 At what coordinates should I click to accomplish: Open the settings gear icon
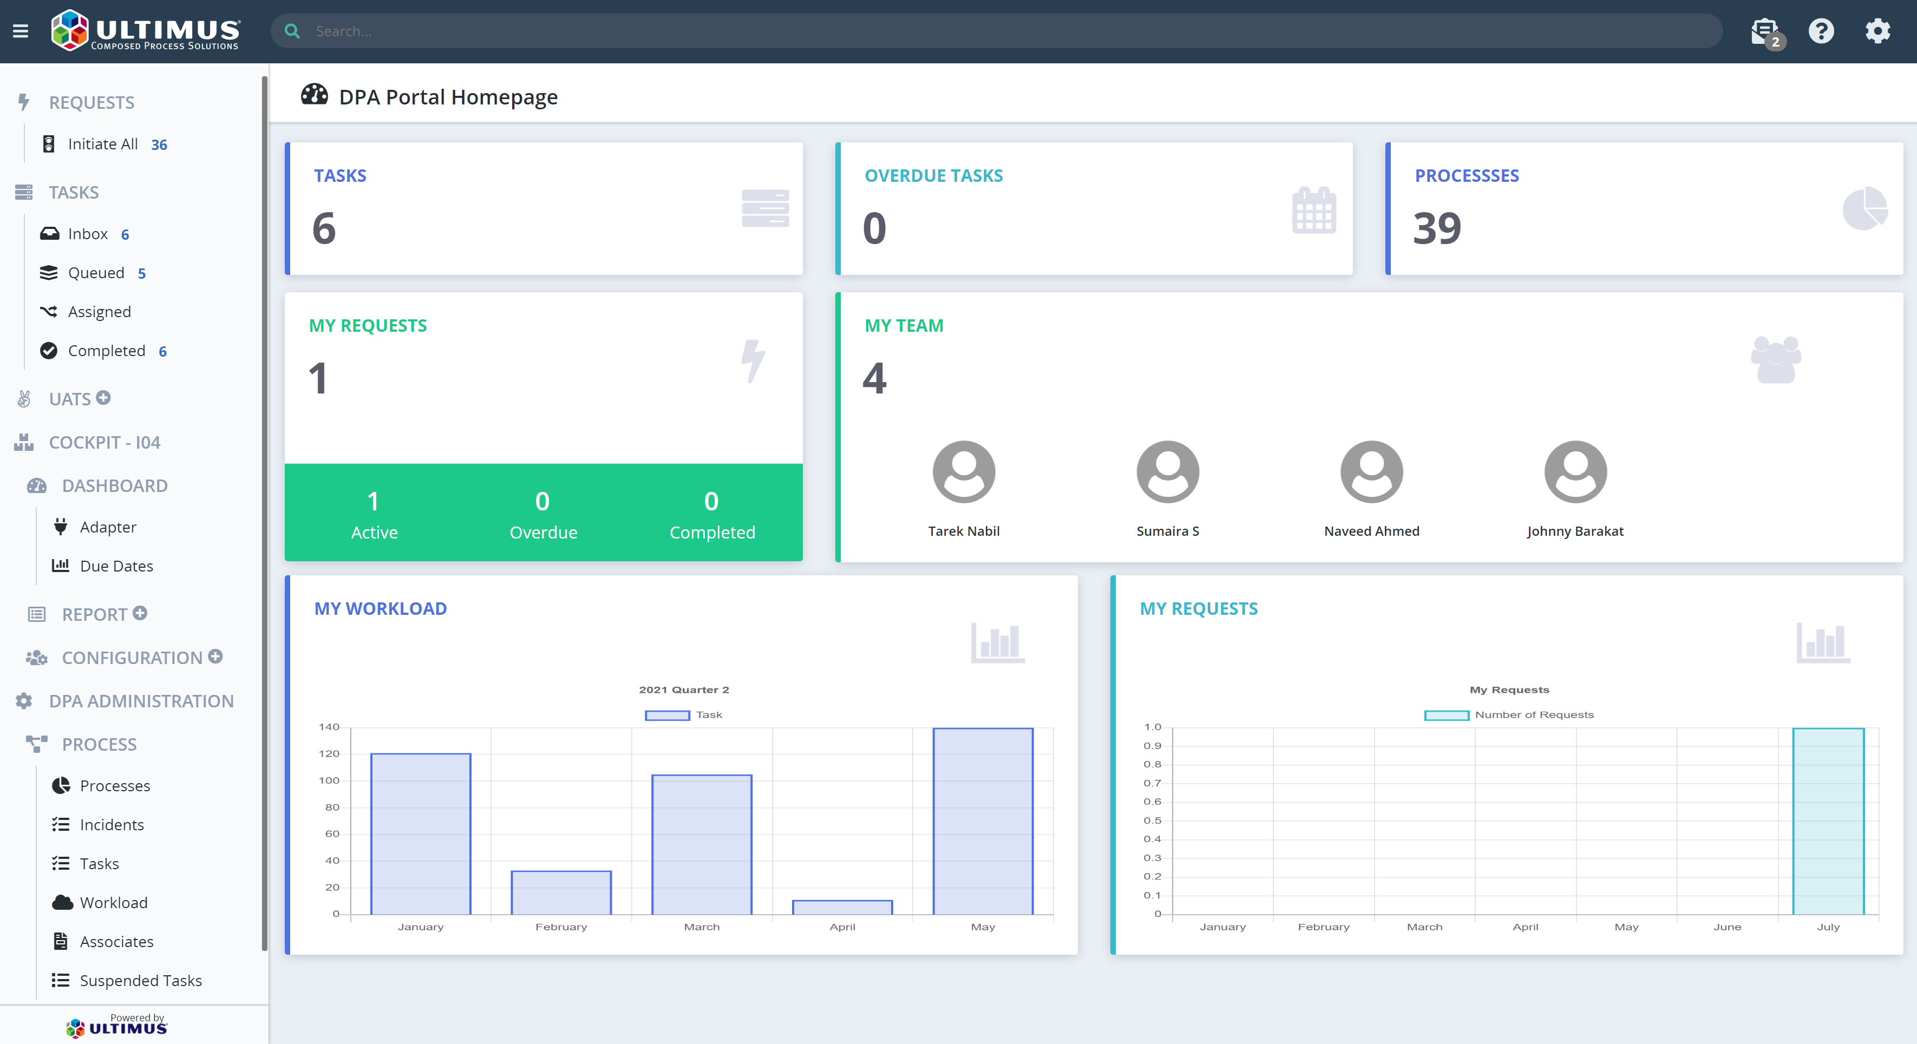1877,31
